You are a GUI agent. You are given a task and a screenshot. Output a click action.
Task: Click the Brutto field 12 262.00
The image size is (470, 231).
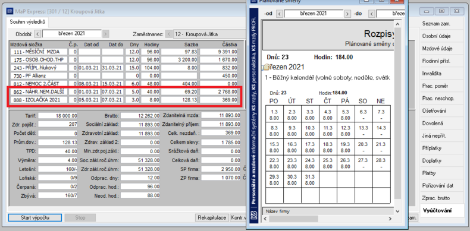[140, 115]
